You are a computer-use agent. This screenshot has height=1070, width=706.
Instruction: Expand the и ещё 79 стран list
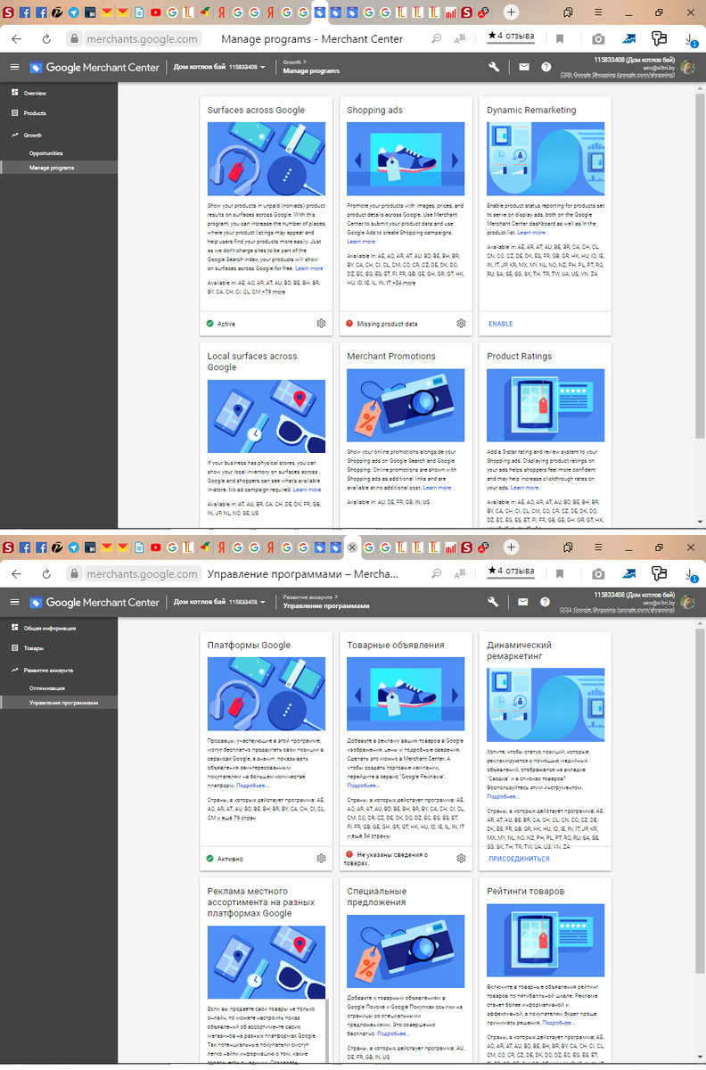tap(236, 817)
